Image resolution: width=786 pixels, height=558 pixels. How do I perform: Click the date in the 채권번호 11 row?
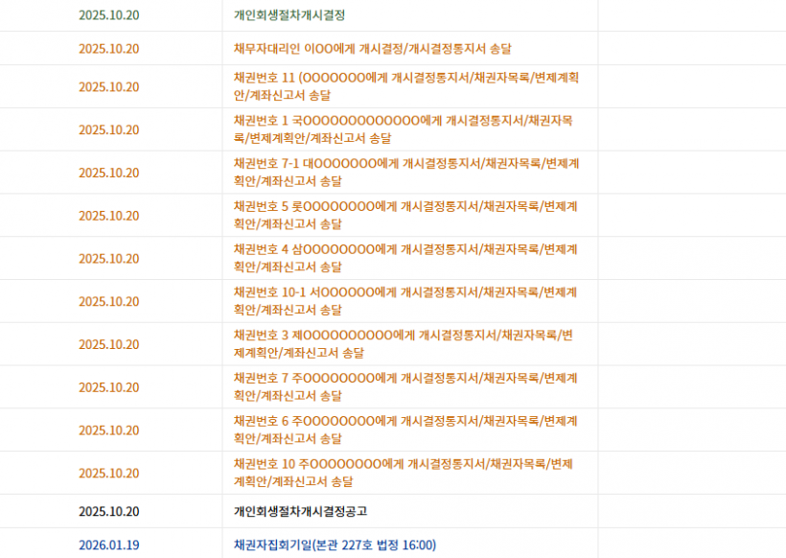(x=108, y=86)
